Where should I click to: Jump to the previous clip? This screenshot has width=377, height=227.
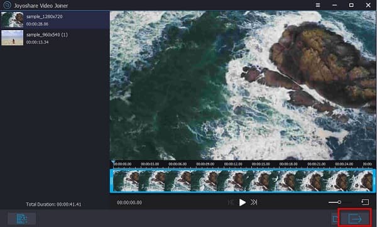[x=231, y=202]
